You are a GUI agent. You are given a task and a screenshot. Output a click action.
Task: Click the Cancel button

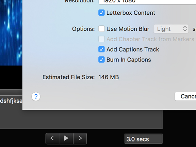[185, 96]
